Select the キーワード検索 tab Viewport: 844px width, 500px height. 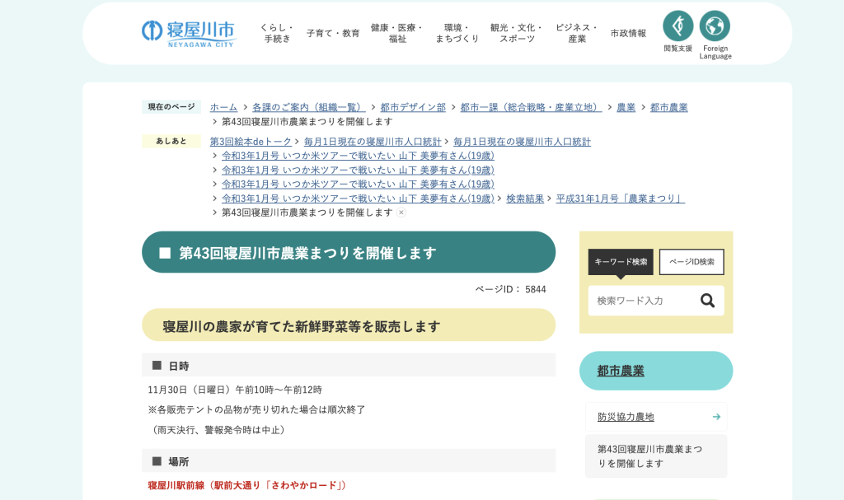pos(621,262)
